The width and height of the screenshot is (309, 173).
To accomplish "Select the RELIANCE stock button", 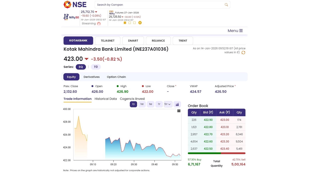I will pyautogui.click(x=158, y=40).
